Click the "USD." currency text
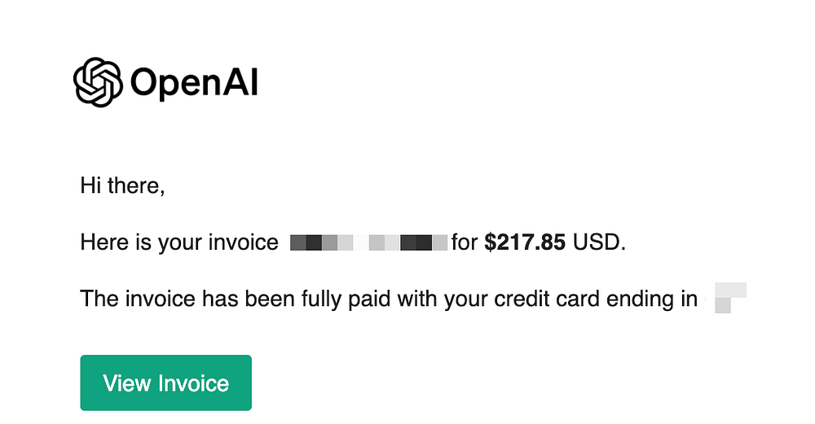This screenshot has width=815, height=424. 599,243
